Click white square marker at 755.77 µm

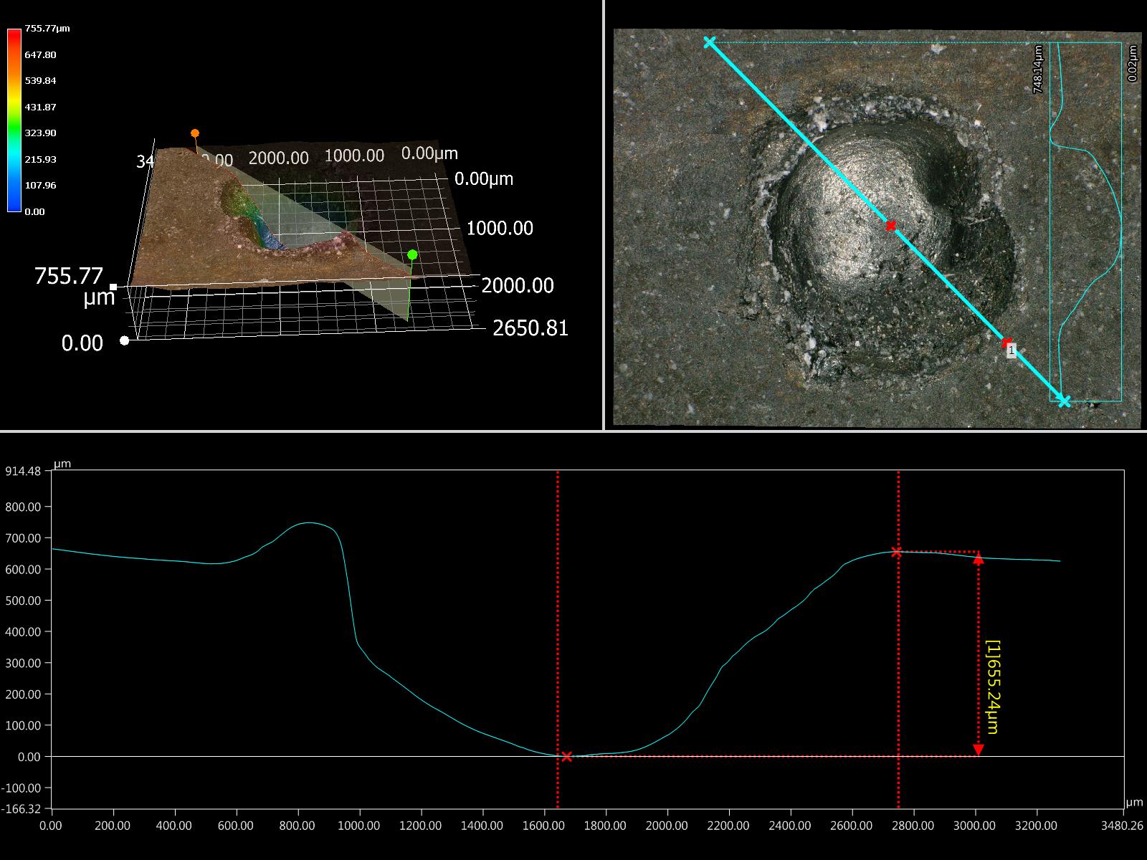tap(113, 287)
